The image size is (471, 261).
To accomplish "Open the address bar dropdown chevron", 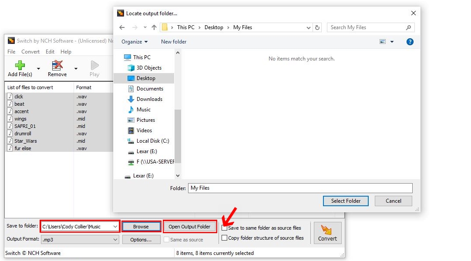I will tap(309, 27).
